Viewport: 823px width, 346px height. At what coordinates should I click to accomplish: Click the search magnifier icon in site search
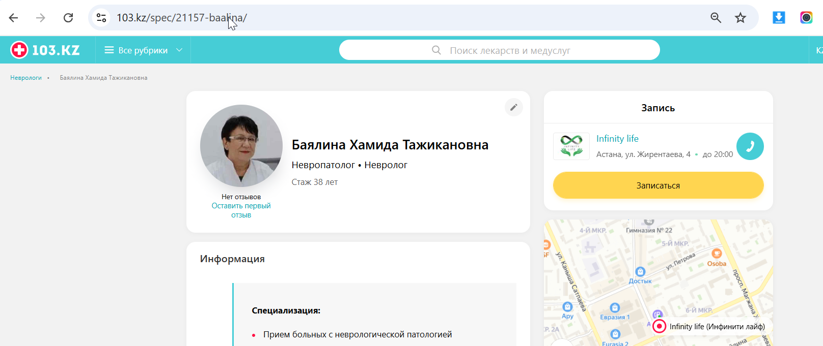click(x=436, y=50)
